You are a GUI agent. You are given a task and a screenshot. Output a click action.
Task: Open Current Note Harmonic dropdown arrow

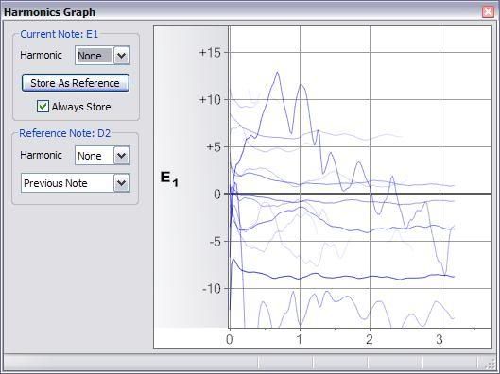point(122,56)
